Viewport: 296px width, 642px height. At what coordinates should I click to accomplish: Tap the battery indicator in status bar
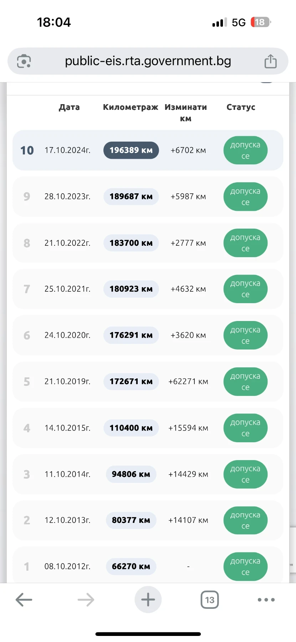click(x=261, y=22)
